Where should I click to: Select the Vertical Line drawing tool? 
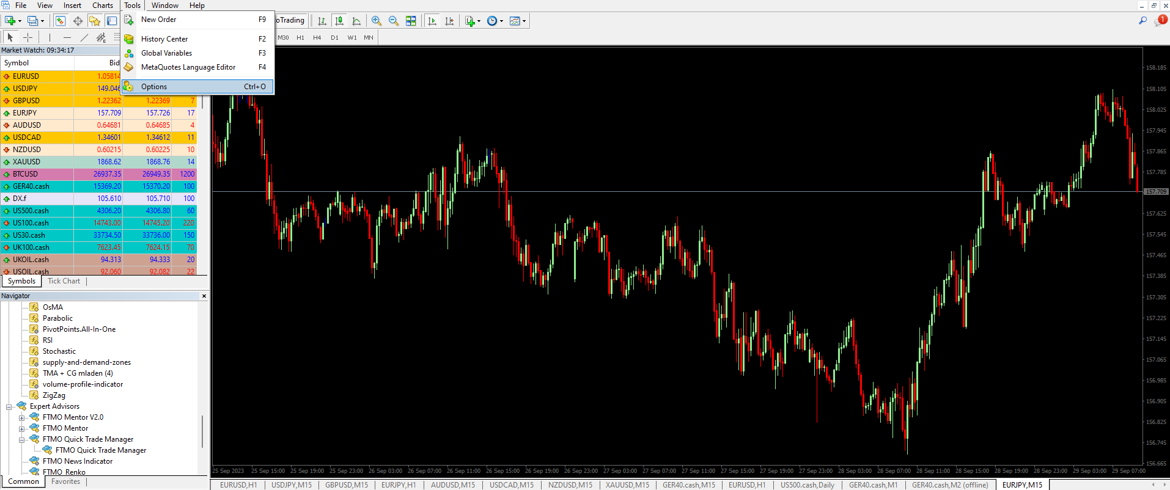pos(50,38)
